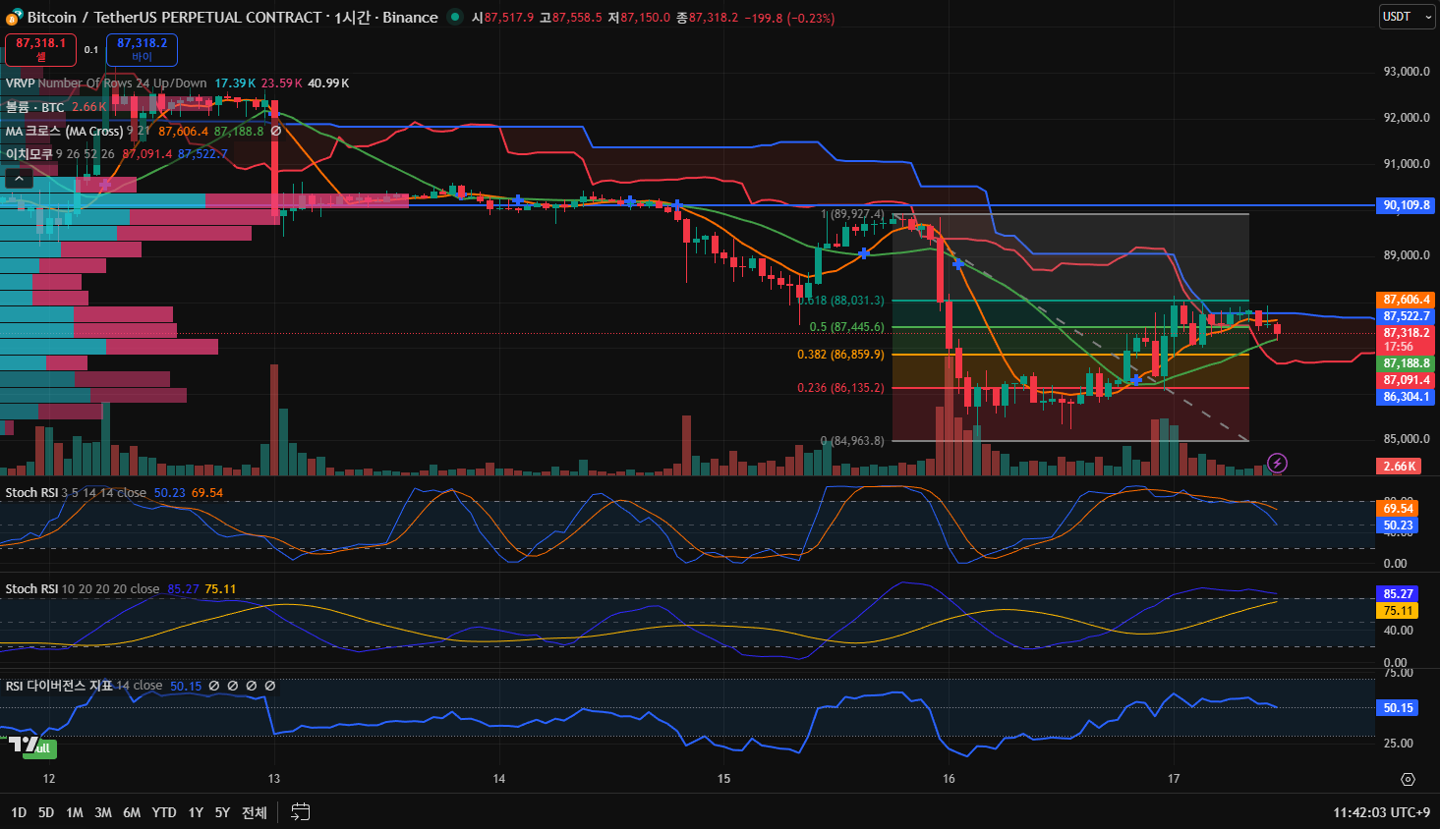Select the YTD time range
Image resolution: width=1440 pixels, height=829 pixels.
pyautogui.click(x=164, y=812)
